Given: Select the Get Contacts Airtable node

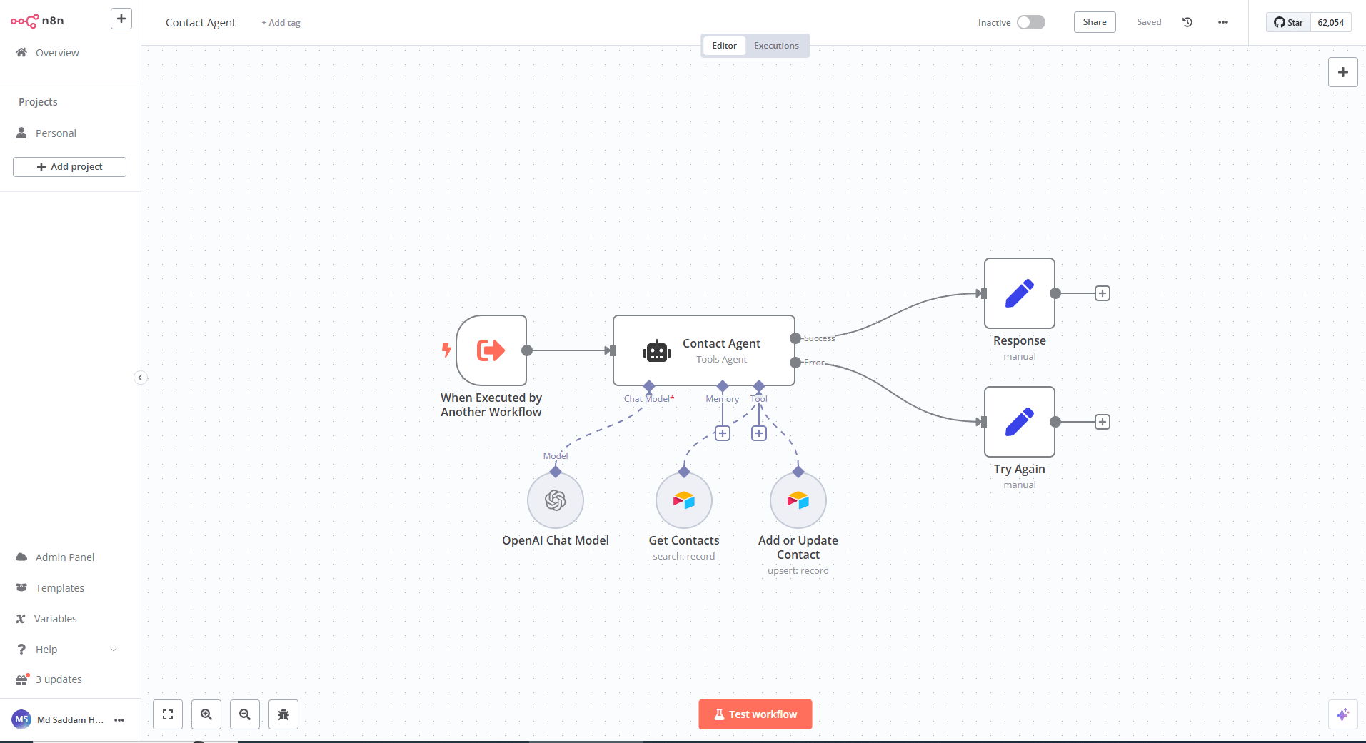Looking at the screenshot, I should tap(683, 500).
